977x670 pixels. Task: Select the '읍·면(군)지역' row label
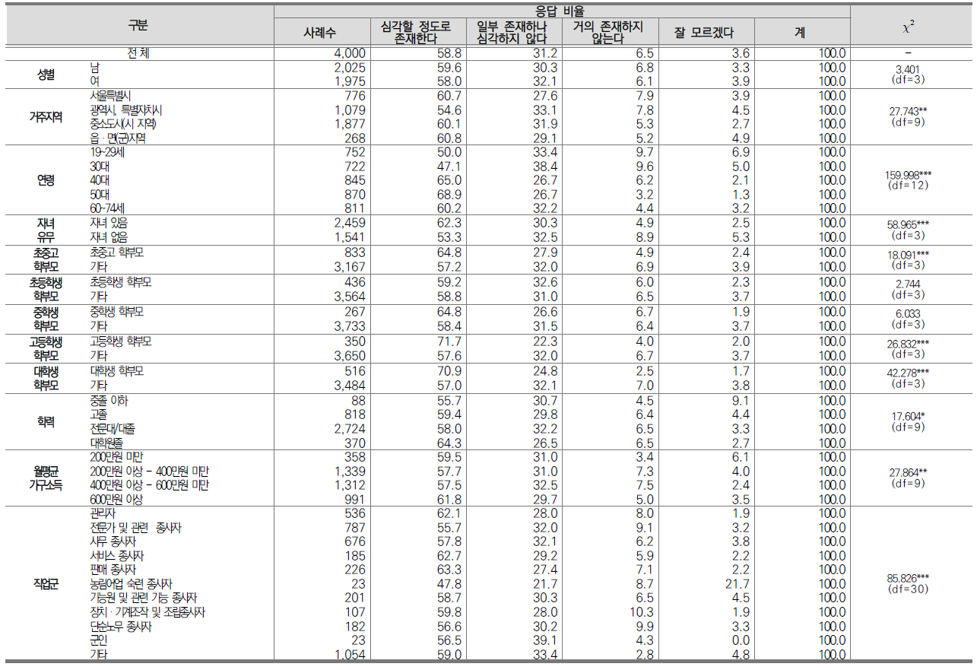118,138
